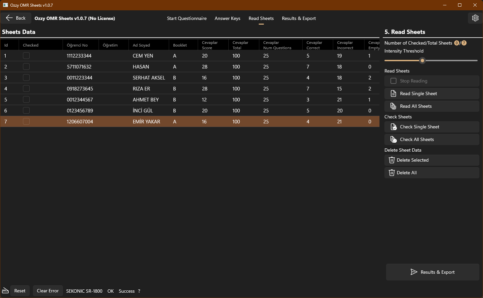Check the checkbox for CEM YEN's row
The width and height of the screenshot is (483, 298).
[x=26, y=56]
